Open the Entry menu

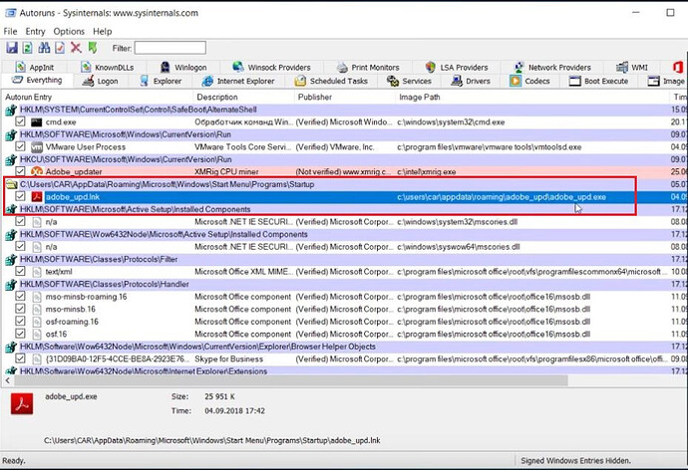(x=35, y=31)
